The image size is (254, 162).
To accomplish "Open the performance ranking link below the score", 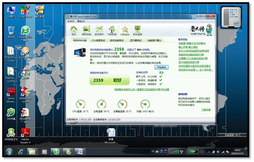I will (x=142, y=89).
